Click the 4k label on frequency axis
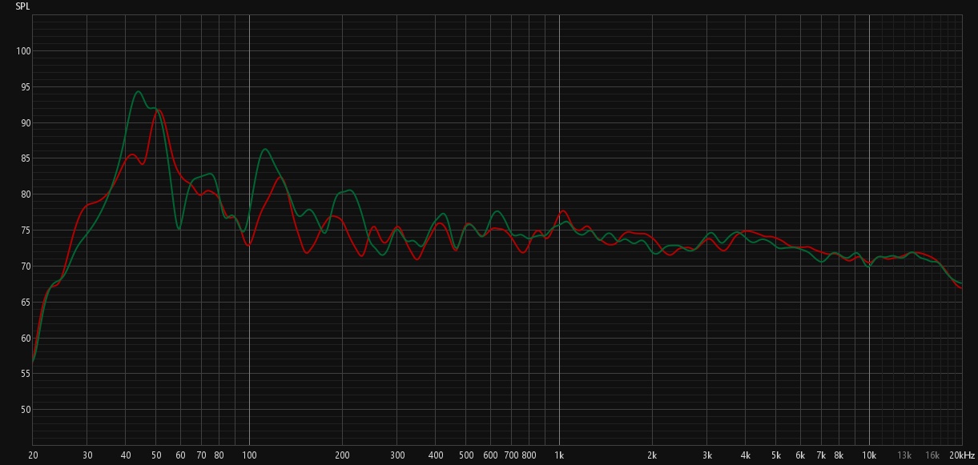Viewport: 978px width, 465px height. click(746, 455)
